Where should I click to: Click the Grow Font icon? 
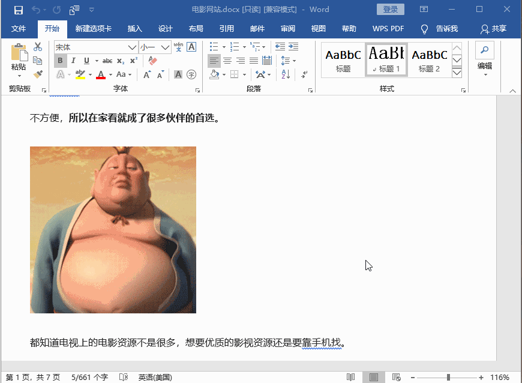147,74
